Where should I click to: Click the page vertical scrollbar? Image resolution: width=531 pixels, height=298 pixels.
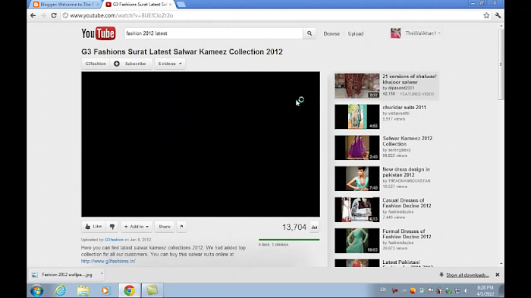(x=501, y=146)
